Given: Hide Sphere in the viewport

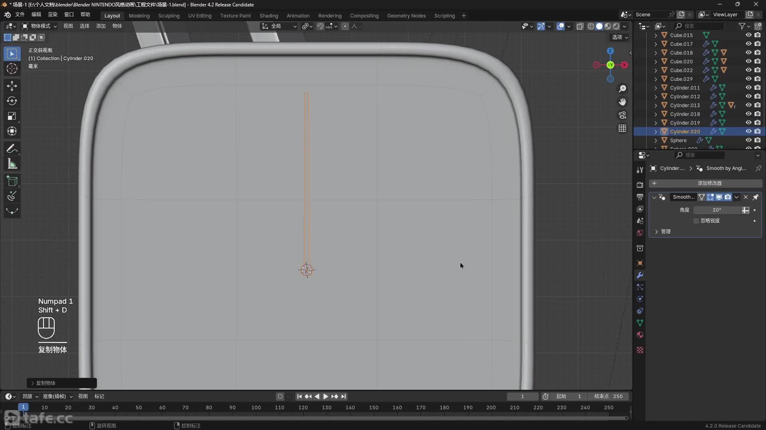Looking at the screenshot, I should click(748, 140).
